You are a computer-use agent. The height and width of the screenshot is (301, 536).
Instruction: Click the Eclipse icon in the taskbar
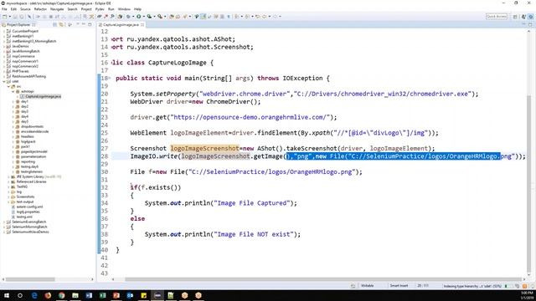click(x=157, y=295)
